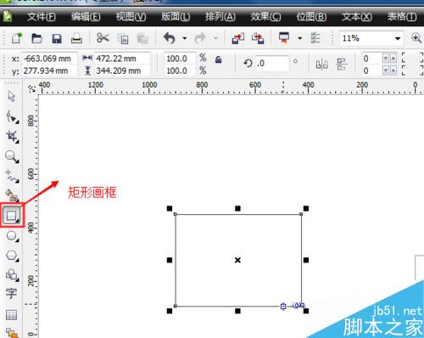Expand the redo history dropdown

click(x=215, y=38)
